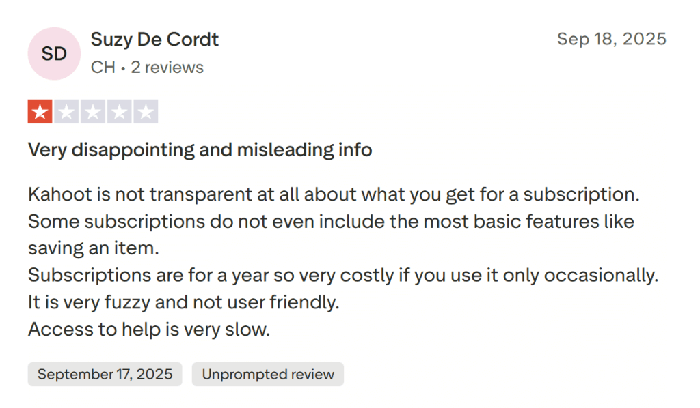Click the entire star rating row
Image resolution: width=700 pixels, height=408 pixels.
(x=93, y=111)
